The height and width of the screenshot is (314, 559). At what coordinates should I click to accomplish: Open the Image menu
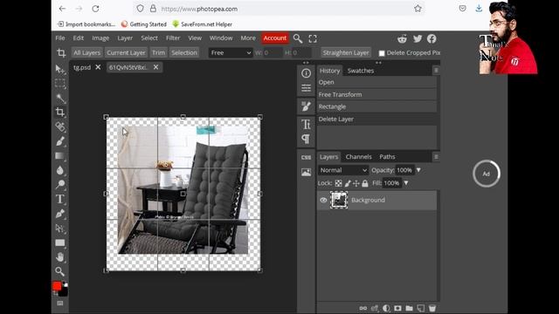click(100, 38)
